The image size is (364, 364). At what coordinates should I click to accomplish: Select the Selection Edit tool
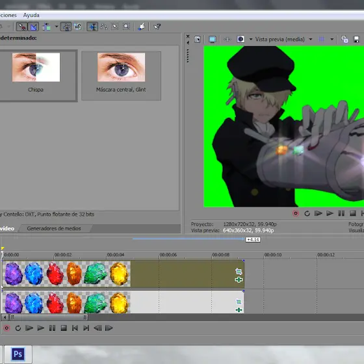pyautogui.click(x=115, y=27)
